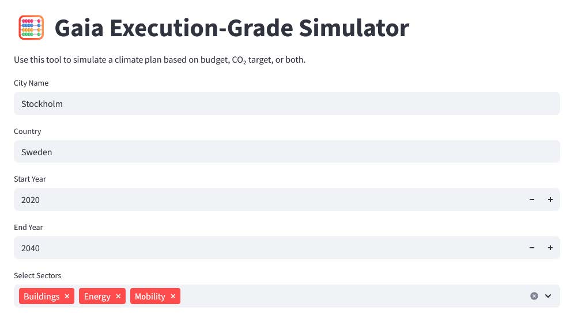Remove the Mobility sector tag
This screenshot has height=319, width=574.
pos(173,297)
